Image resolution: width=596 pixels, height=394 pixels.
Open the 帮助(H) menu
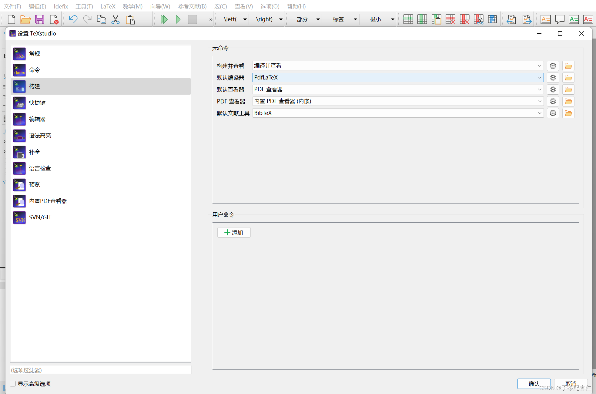coord(296,6)
